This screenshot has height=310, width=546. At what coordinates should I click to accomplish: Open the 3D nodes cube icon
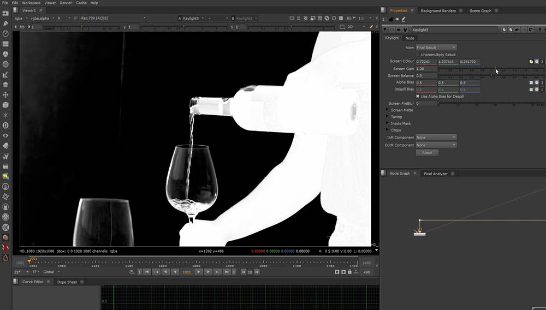[5, 105]
